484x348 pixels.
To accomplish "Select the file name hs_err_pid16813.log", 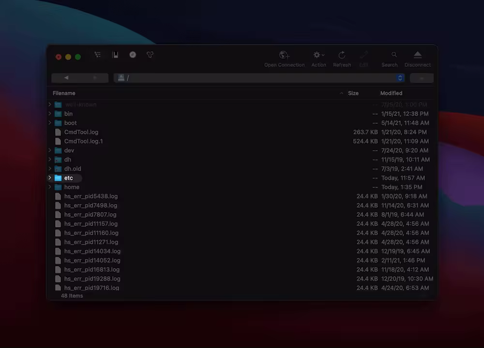I will point(91,269).
